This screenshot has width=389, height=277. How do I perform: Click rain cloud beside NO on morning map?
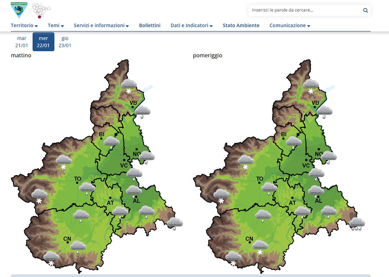tap(147, 157)
